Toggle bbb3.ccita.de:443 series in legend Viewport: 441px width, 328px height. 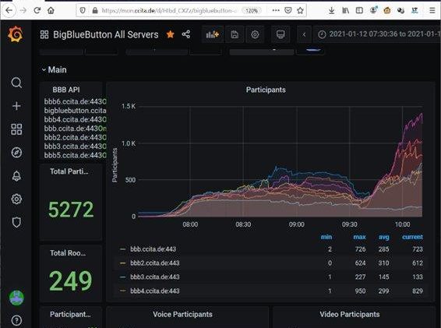click(155, 277)
